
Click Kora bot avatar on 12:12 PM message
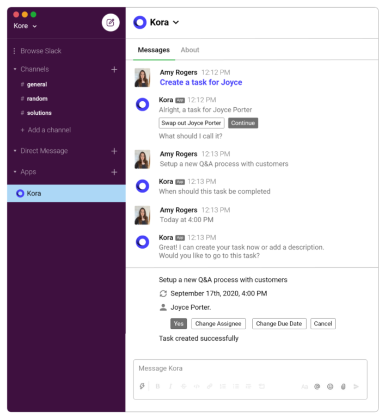(143, 104)
